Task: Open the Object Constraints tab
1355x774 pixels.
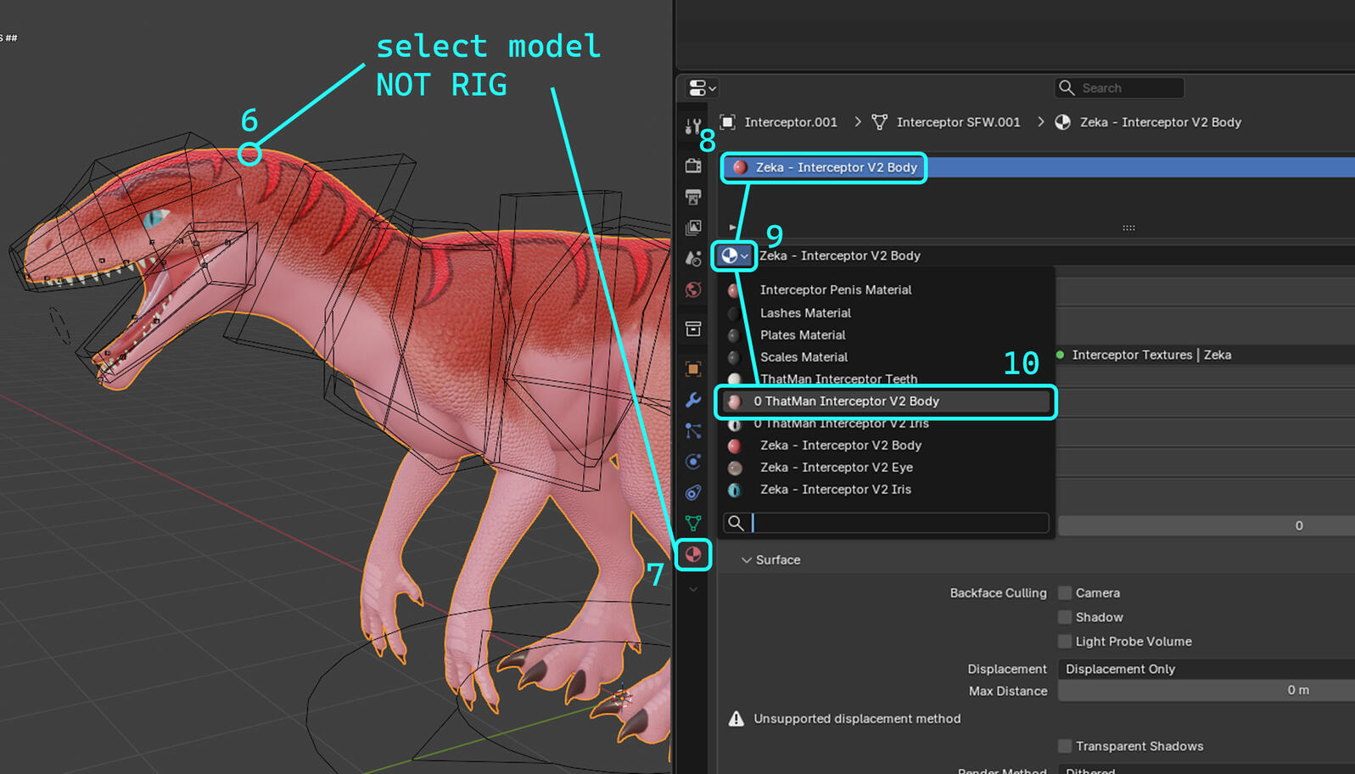Action: [693, 492]
